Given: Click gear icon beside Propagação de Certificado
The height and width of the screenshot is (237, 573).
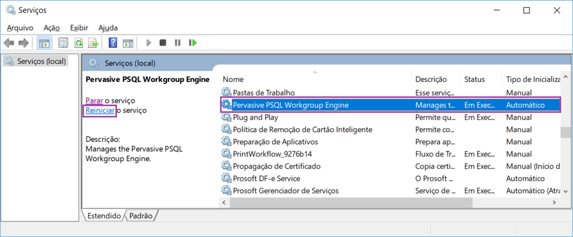Looking at the screenshot, I should [x=226, y=166].
